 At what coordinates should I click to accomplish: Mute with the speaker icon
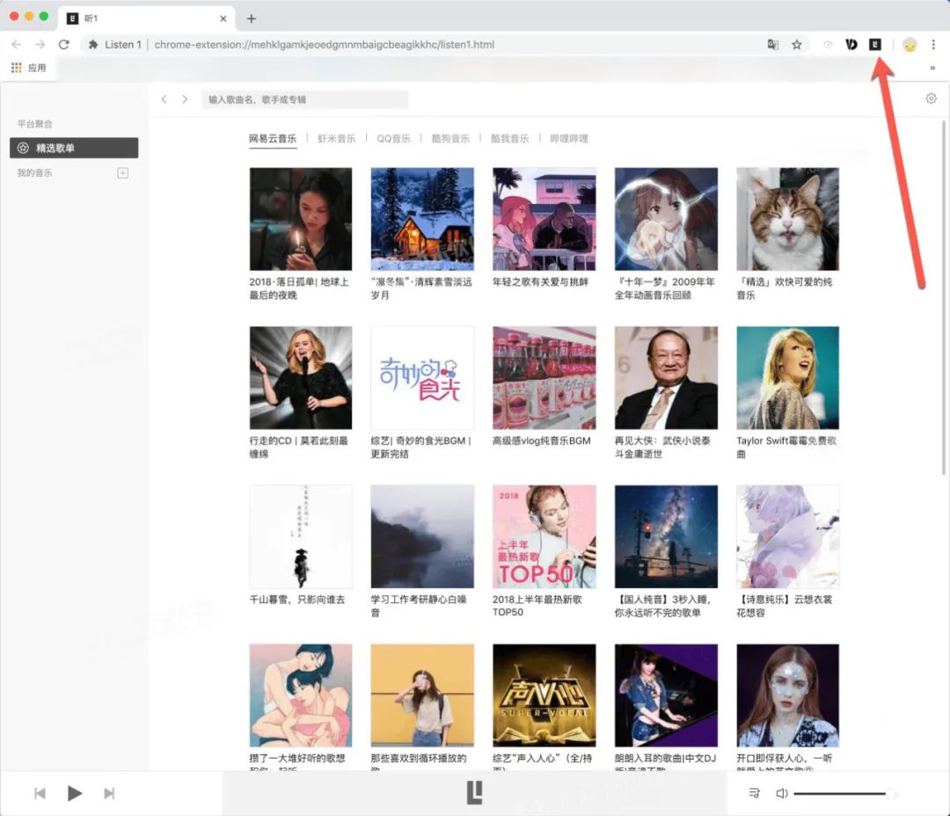(x=782, y=793)
